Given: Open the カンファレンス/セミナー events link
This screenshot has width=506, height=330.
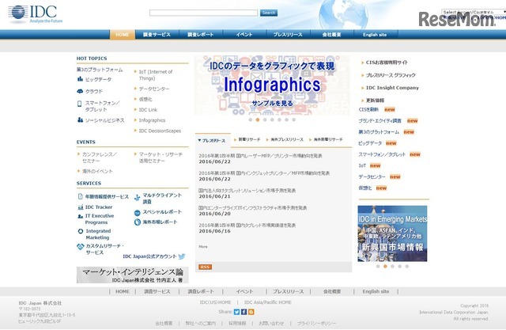Looking at the screenshot, I should click(100, 157).
